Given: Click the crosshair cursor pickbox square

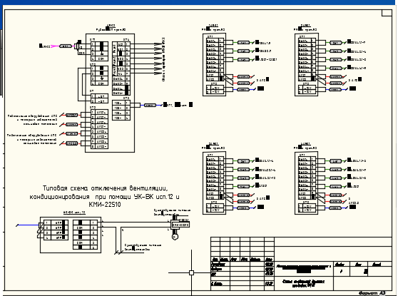Looking at the screenshot, I should coord(191,272).
